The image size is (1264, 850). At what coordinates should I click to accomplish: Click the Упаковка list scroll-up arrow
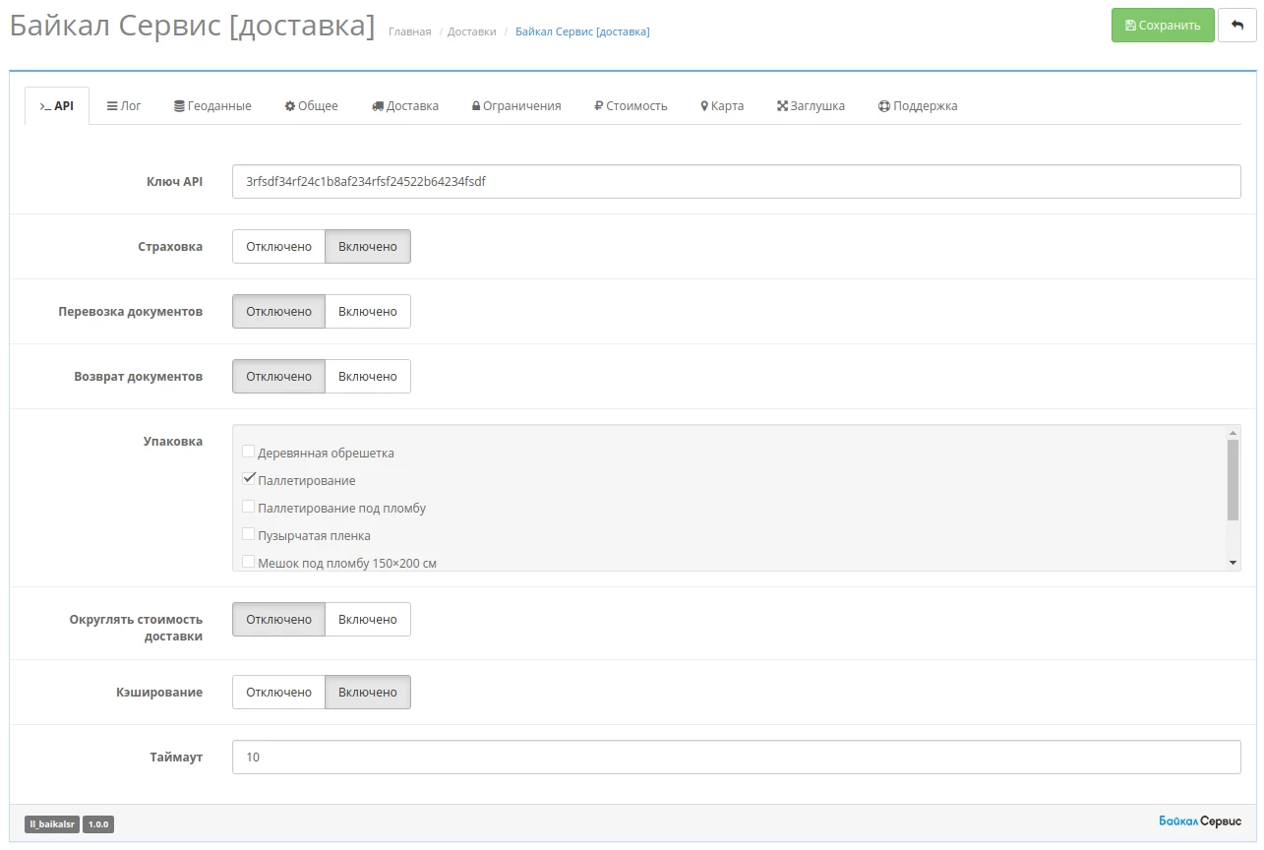coord(1233,433)
